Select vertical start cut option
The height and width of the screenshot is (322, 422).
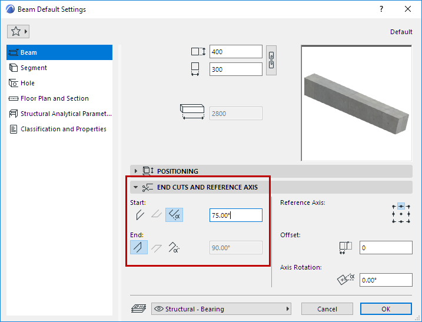[x=140, y=215]
